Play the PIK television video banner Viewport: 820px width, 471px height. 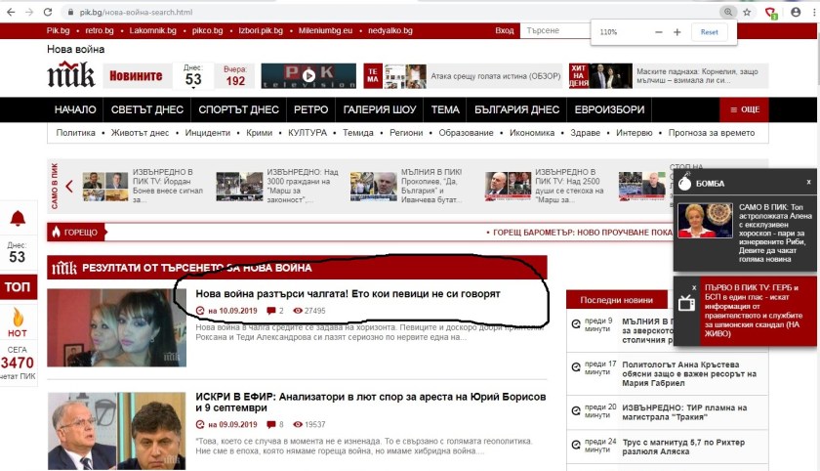(x=308, y=75)
